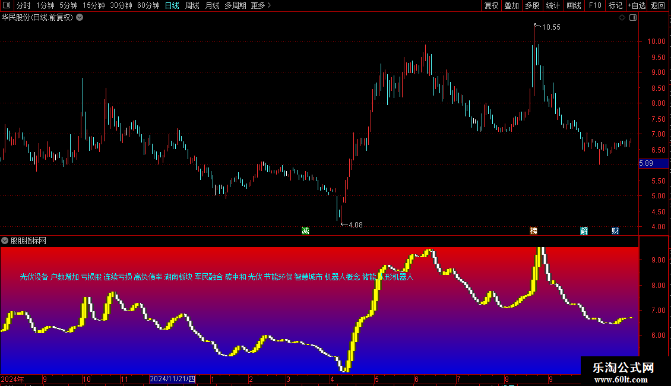Switch to 月线 monthly chart

(x=212, y=5)
